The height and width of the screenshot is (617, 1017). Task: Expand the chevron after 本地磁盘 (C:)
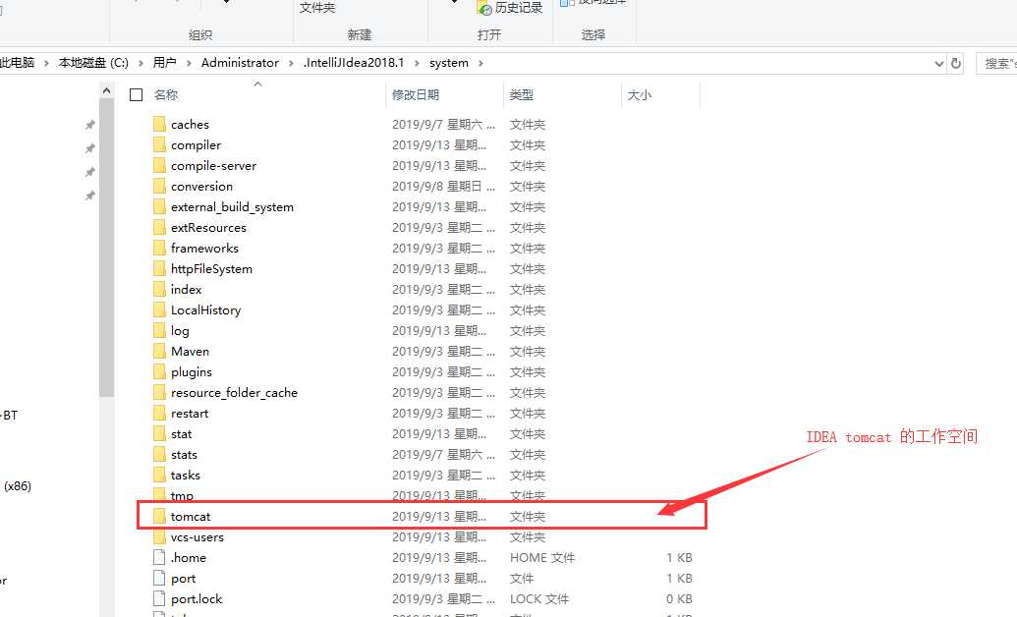point(141,63)
